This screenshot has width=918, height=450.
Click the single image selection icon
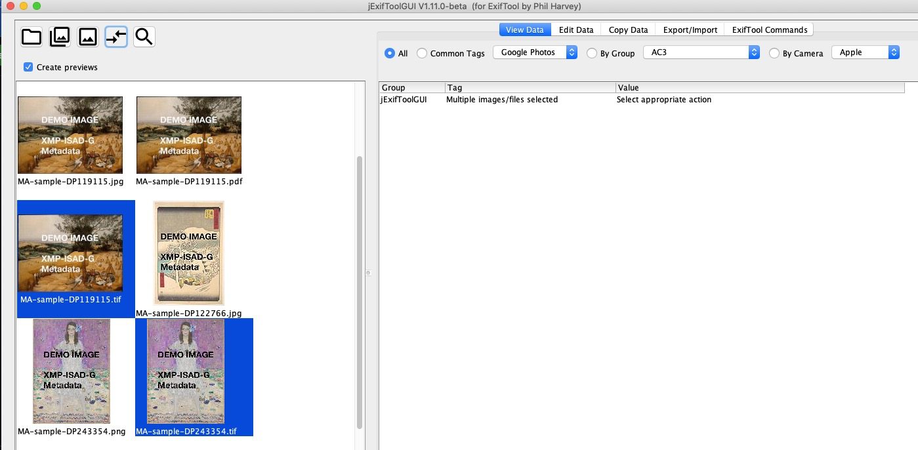point(88,37)
